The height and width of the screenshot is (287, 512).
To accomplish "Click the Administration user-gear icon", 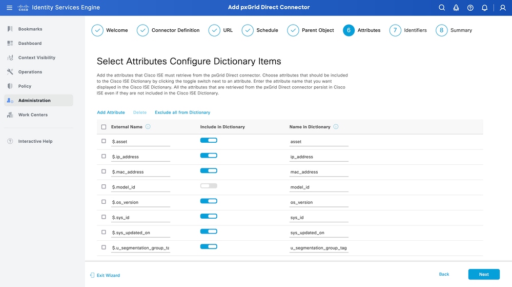I will [10, 101].
